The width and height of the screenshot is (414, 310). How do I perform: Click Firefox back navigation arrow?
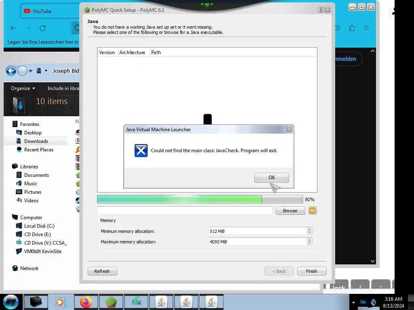pos(13,28)
